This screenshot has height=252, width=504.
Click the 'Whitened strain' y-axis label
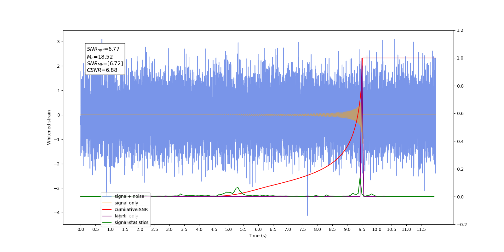[x=49, y=127]
